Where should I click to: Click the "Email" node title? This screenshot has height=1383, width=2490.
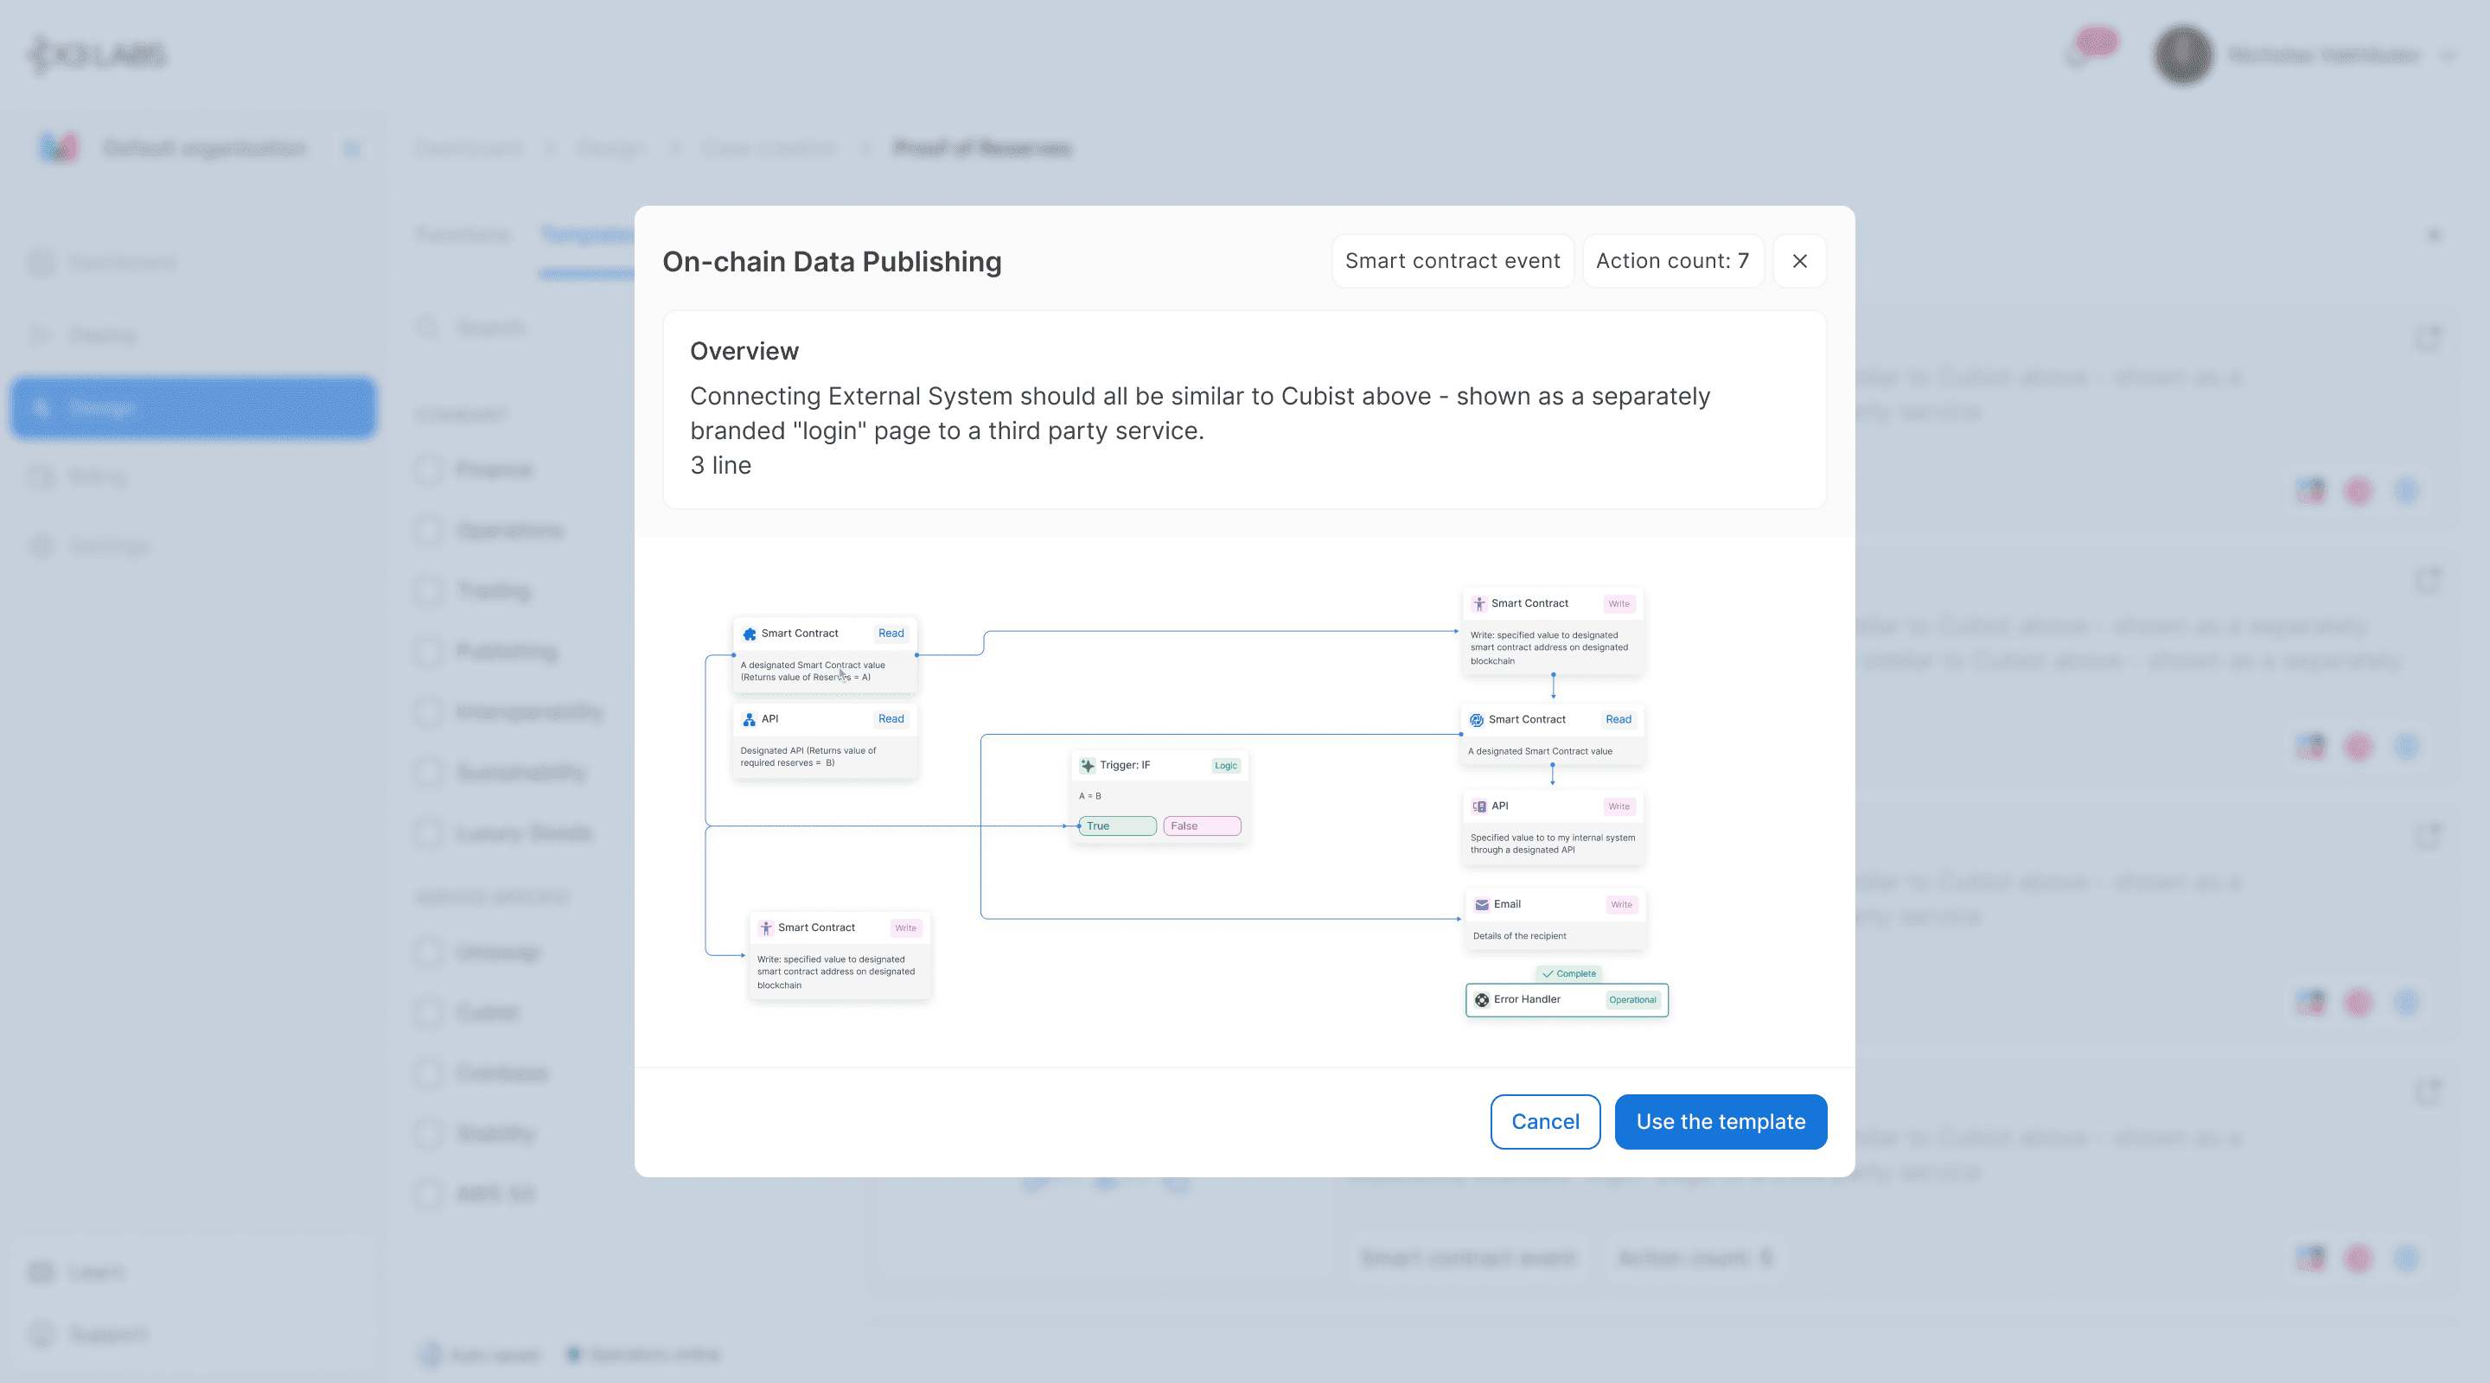1507,905
